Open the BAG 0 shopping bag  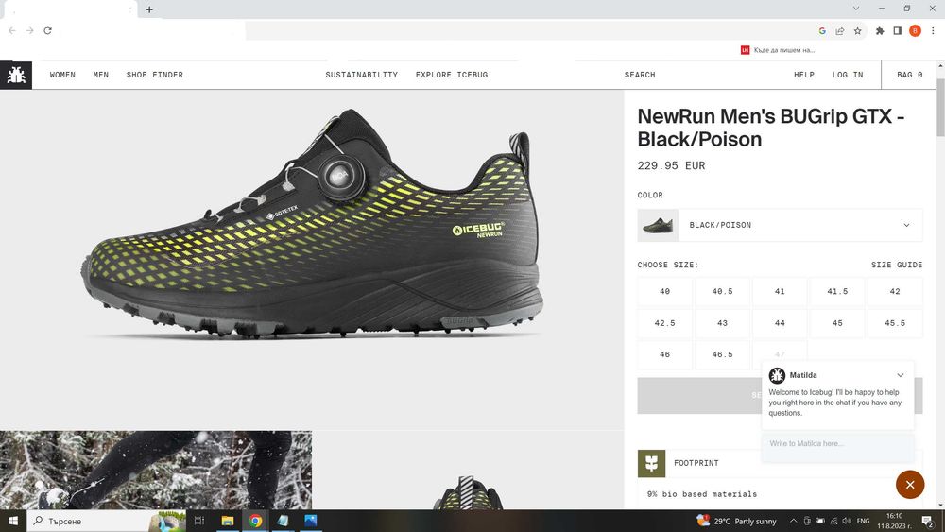pos(909,75)
